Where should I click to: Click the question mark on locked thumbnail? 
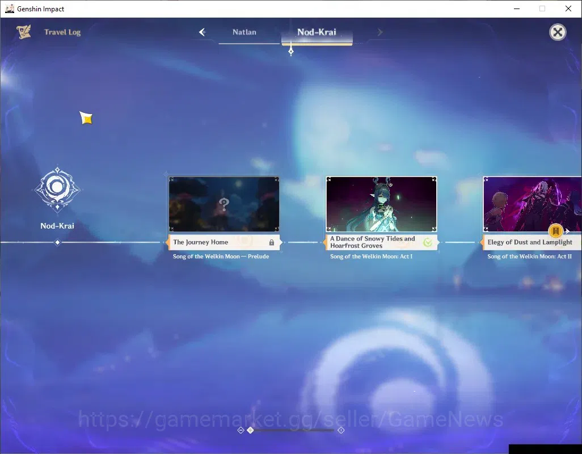click(224, 204)
